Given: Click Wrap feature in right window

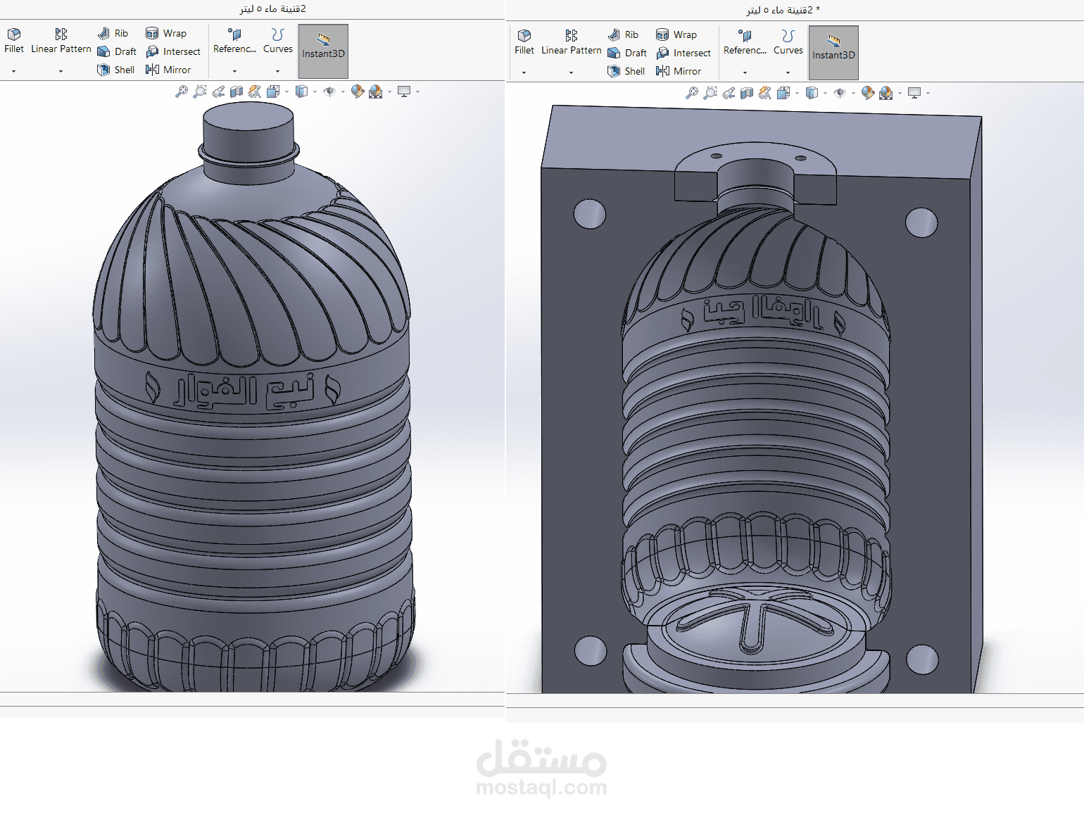Looking at the screenshot, I should pos(676,34).
